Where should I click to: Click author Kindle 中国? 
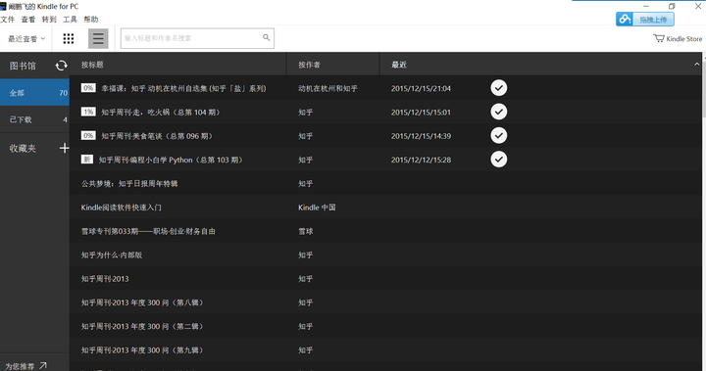coord(317,208)
